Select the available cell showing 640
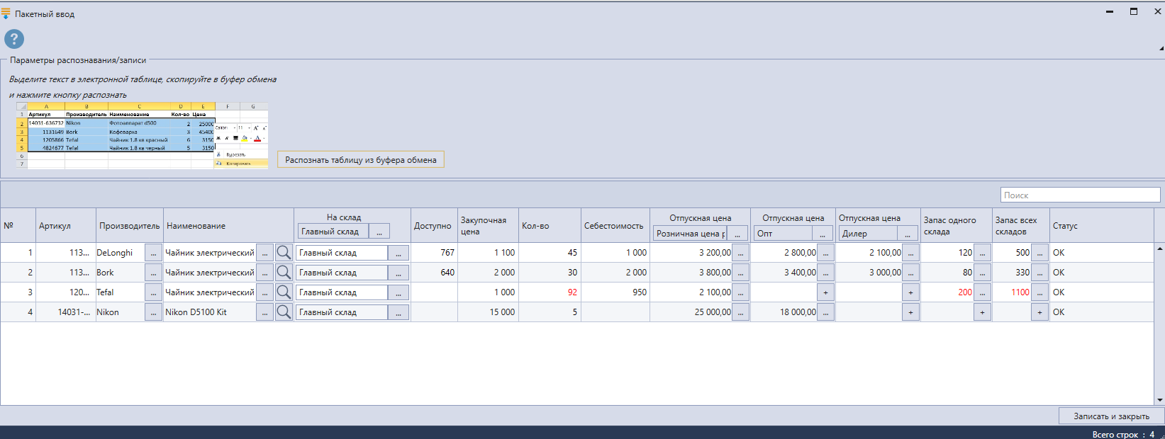The height and width of the screenshot is (439, 1165). (434, 273)
